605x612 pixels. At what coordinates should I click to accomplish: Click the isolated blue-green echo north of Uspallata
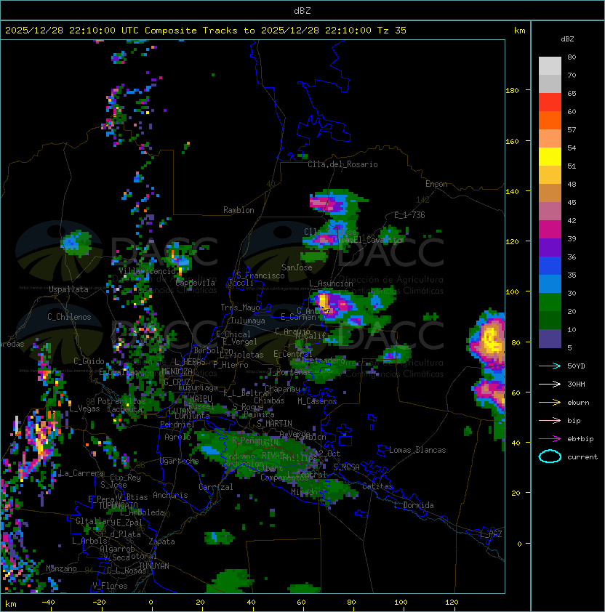coord(76,243)
